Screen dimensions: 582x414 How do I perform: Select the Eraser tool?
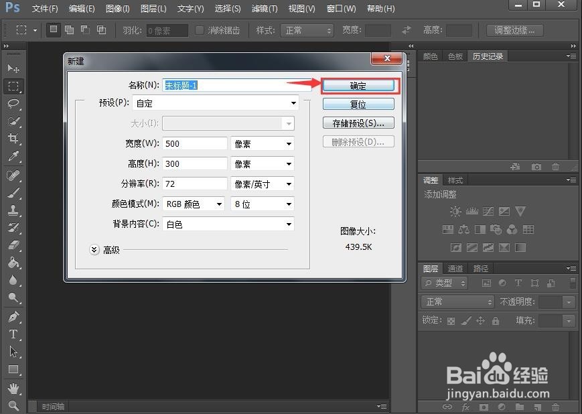click(x=13, y=245)
